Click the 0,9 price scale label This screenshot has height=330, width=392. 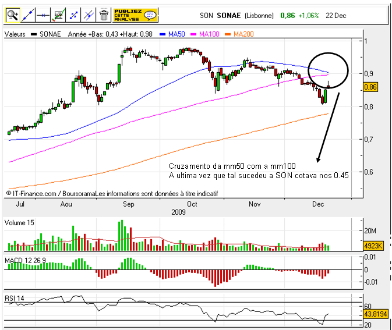pos(369,74)
